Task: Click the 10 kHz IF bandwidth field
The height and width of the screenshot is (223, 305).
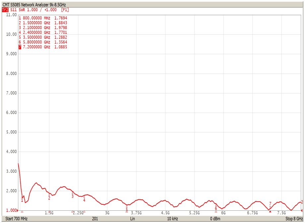Action: pyautogui.click(x=172, y=219)
